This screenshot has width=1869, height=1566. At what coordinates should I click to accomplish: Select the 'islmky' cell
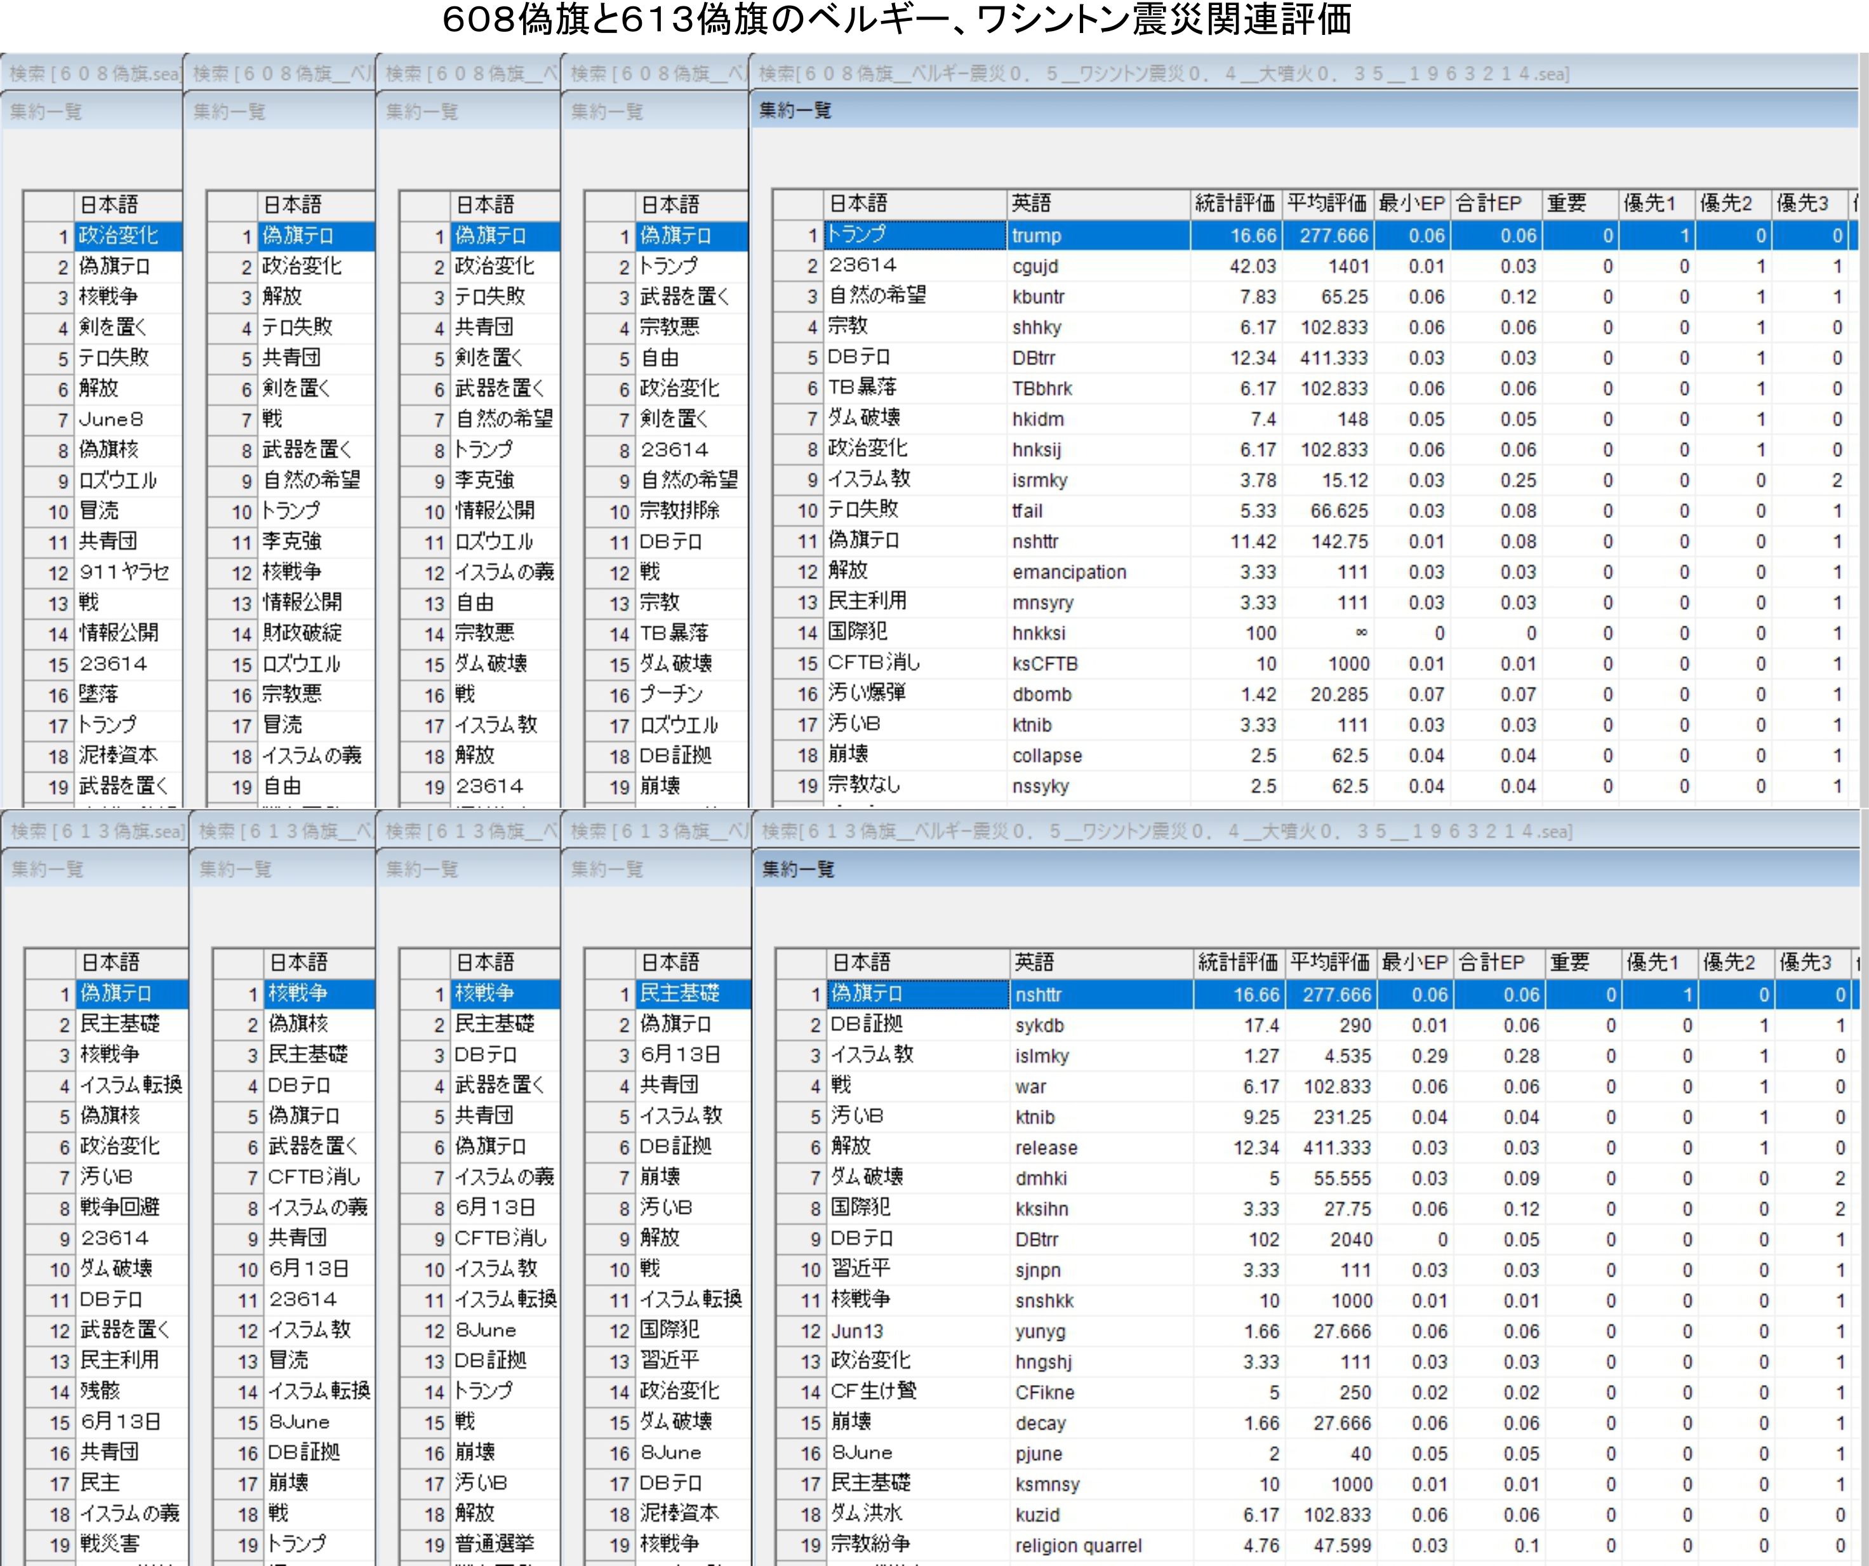click(x=1102, y=1056)
